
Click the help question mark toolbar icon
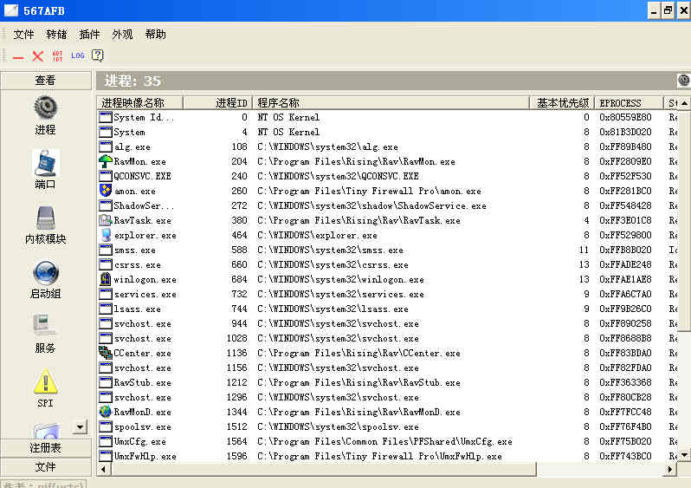click(x=97, y=55)
